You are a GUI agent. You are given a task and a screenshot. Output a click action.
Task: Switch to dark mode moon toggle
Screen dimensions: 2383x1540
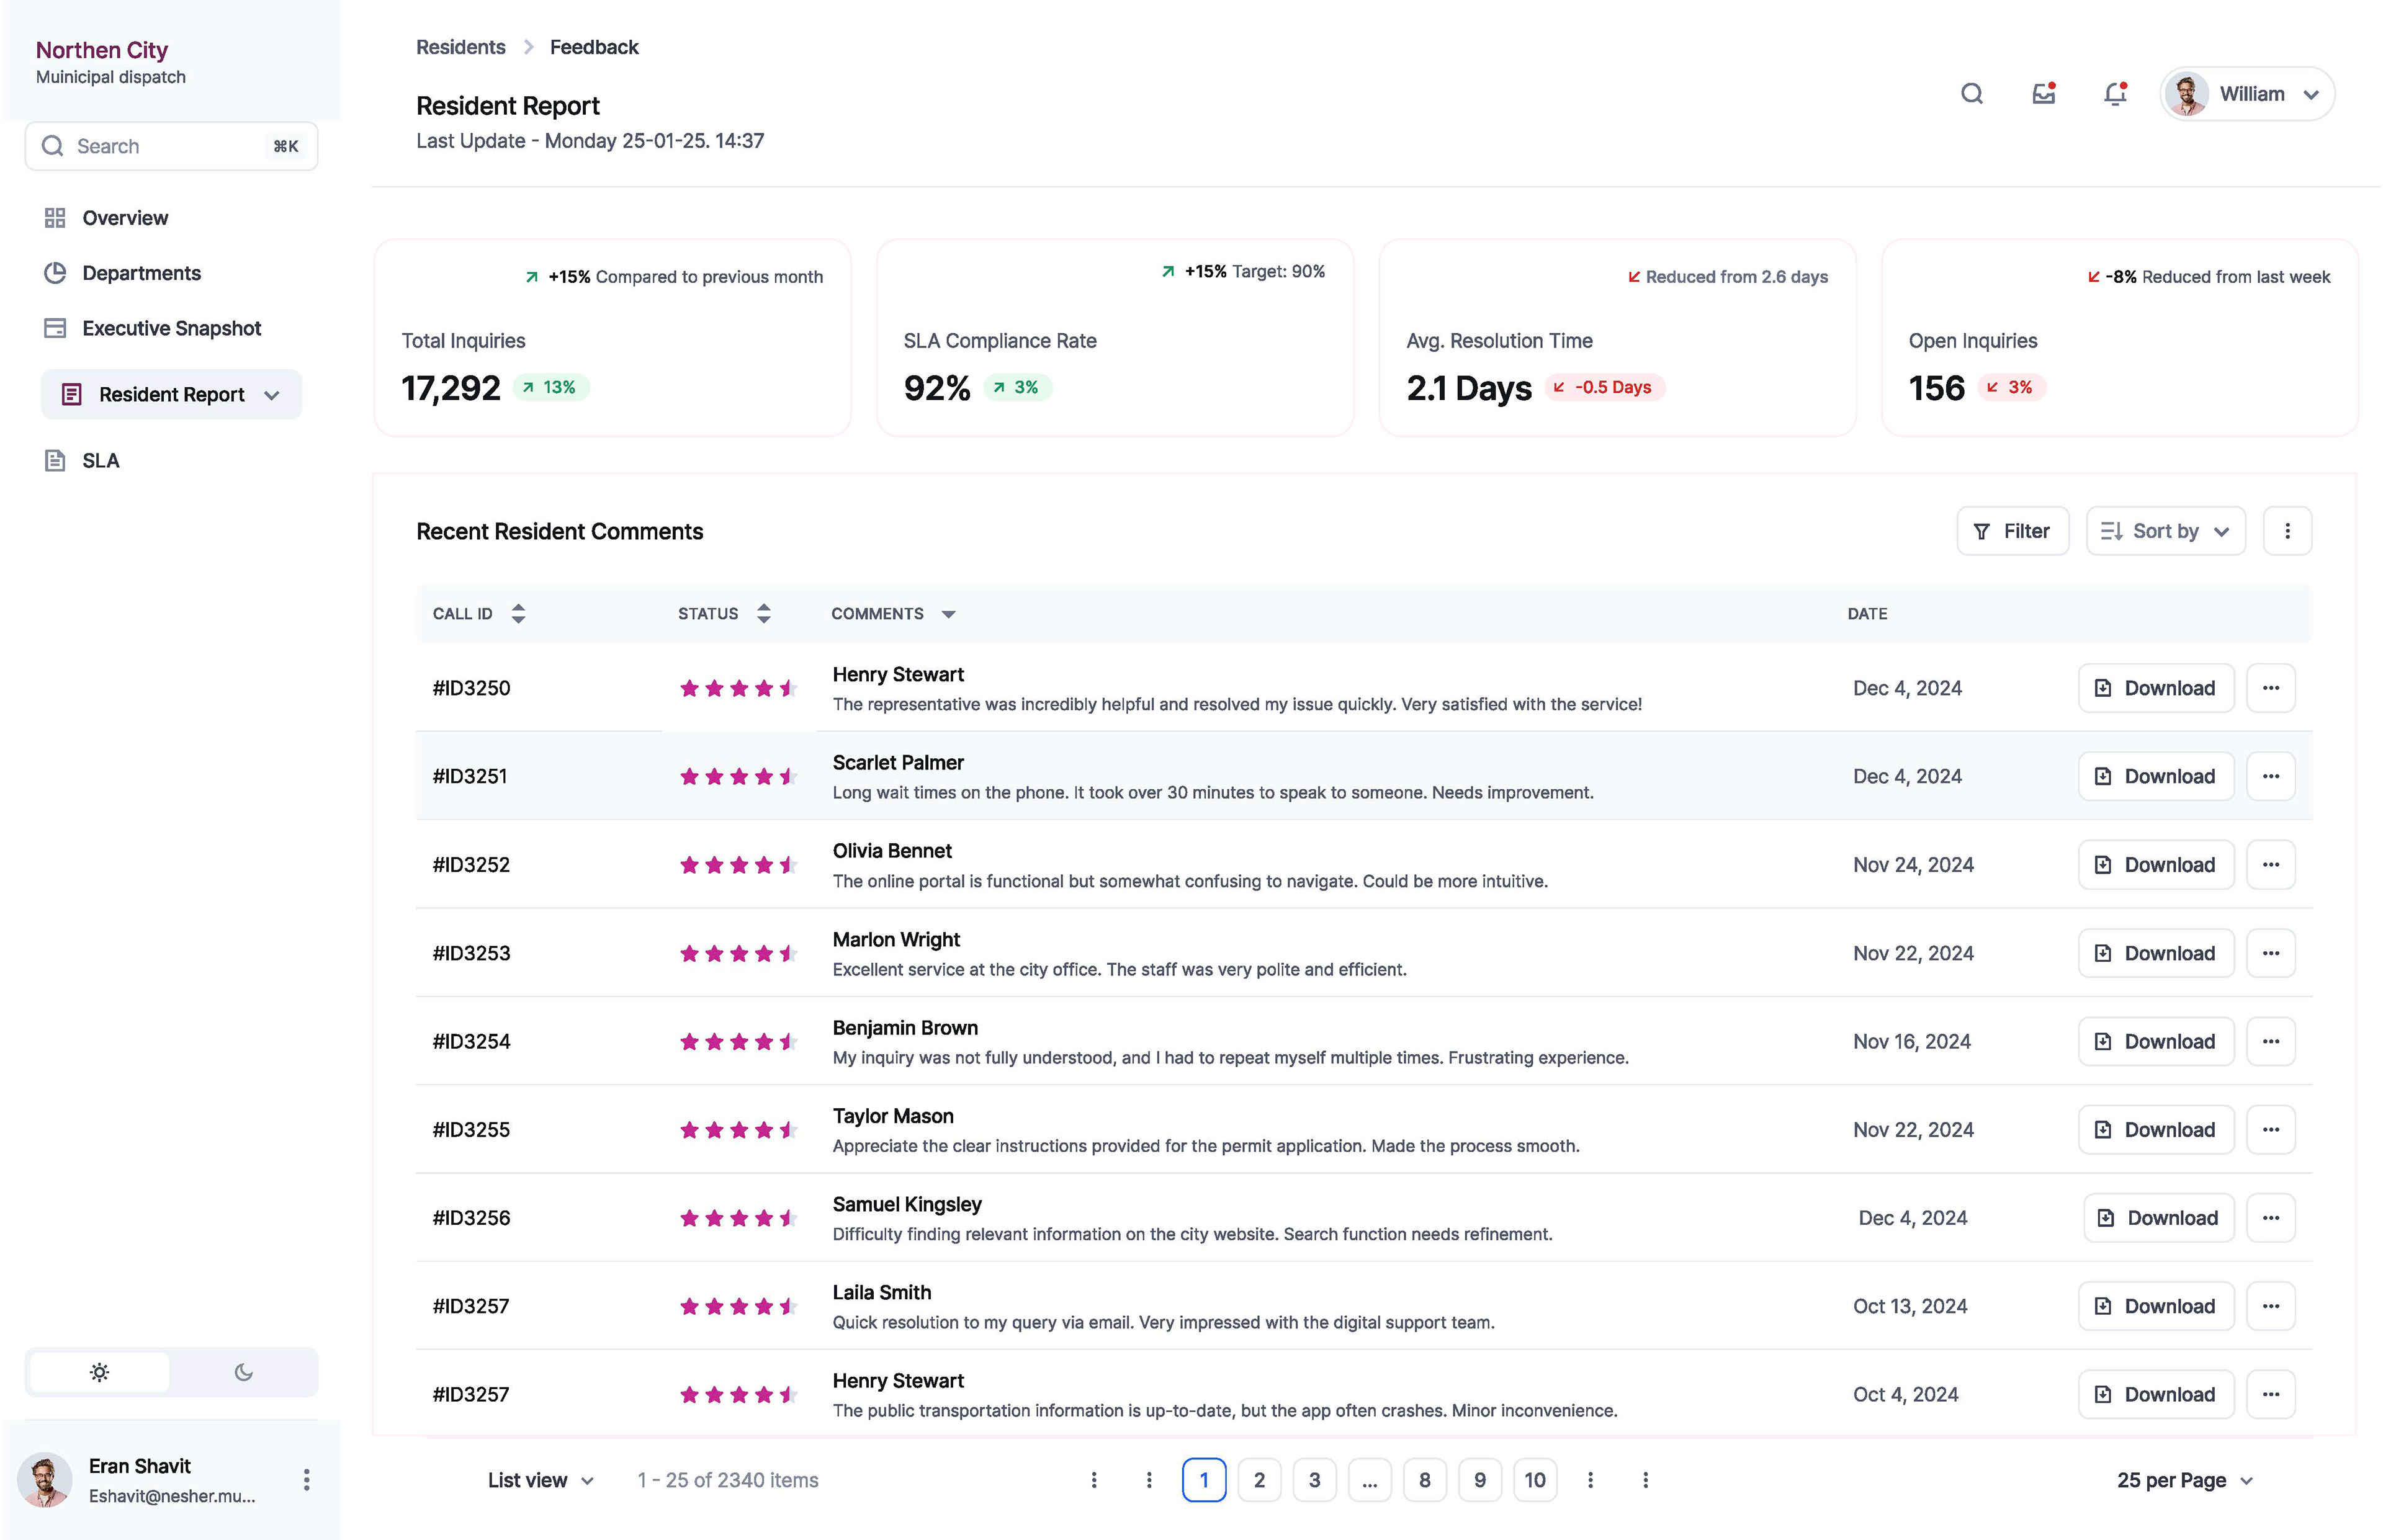coord(243,1372)
